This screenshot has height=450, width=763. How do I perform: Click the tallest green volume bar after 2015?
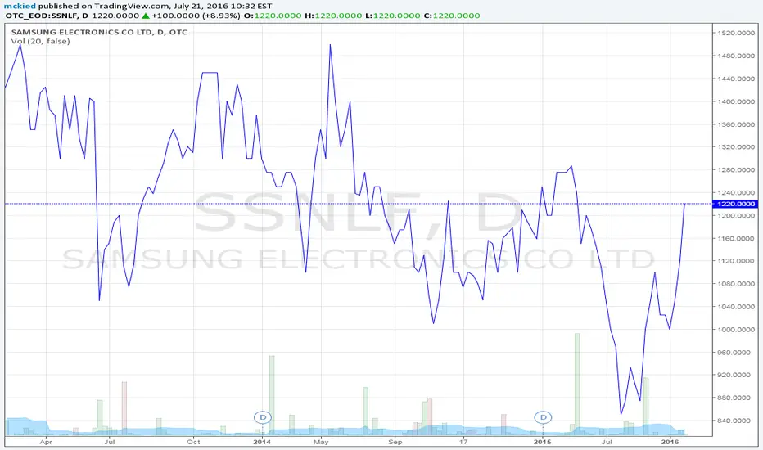click(577, 384)
